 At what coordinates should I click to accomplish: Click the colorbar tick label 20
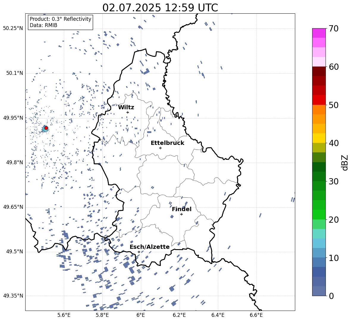tap(334, 219)
